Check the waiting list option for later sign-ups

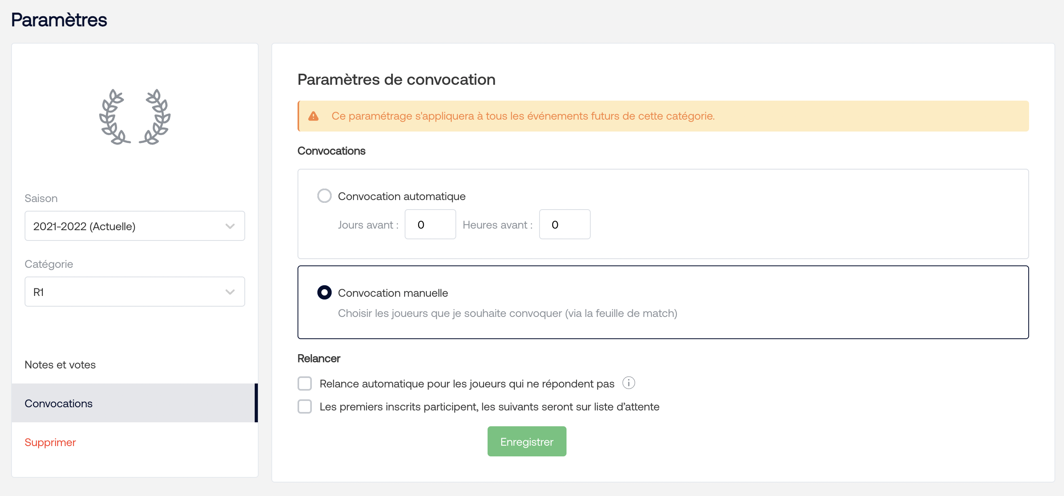pos(305,406)
